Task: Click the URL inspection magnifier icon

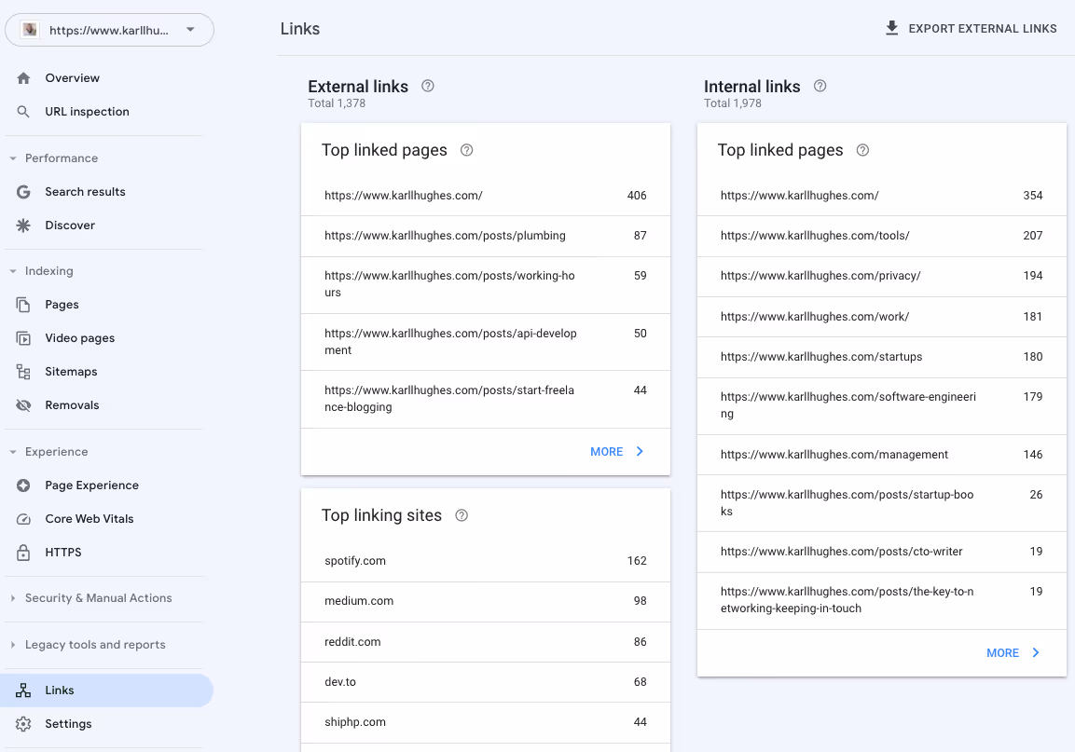Action: pos(23,112)
